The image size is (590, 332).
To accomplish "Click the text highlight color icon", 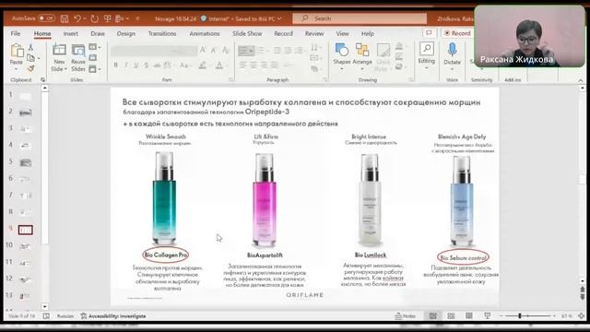I will coord(203,65).
